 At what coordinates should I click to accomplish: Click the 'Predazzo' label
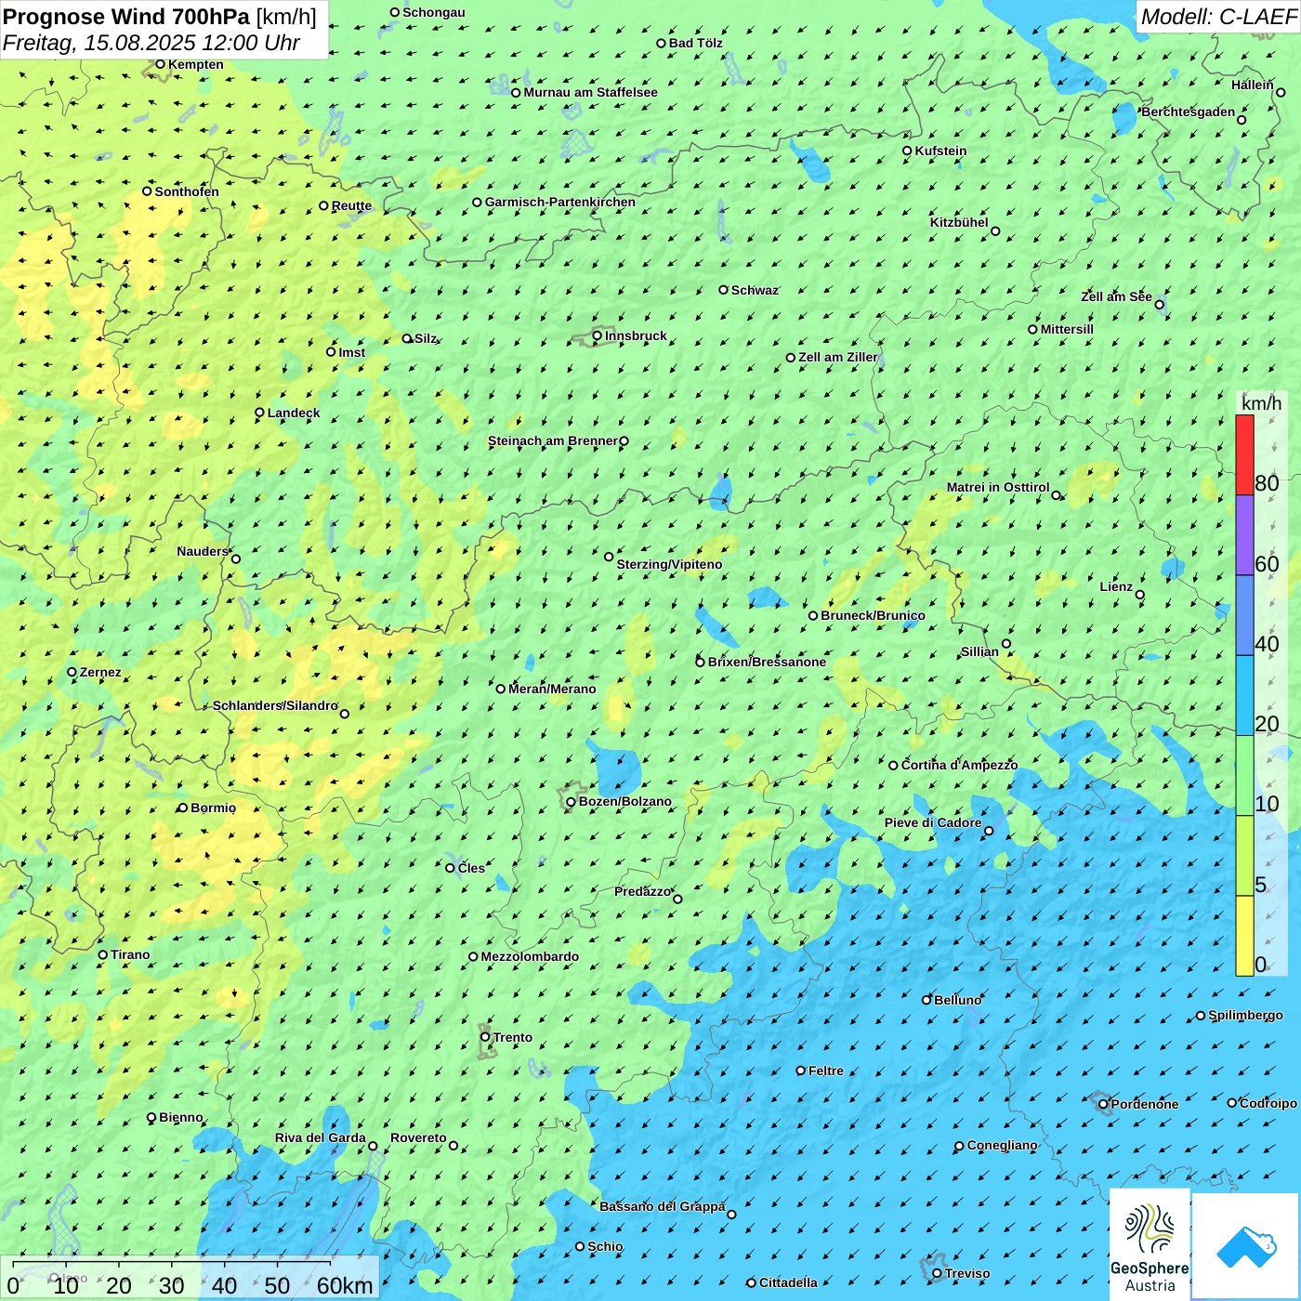[642, 891]
